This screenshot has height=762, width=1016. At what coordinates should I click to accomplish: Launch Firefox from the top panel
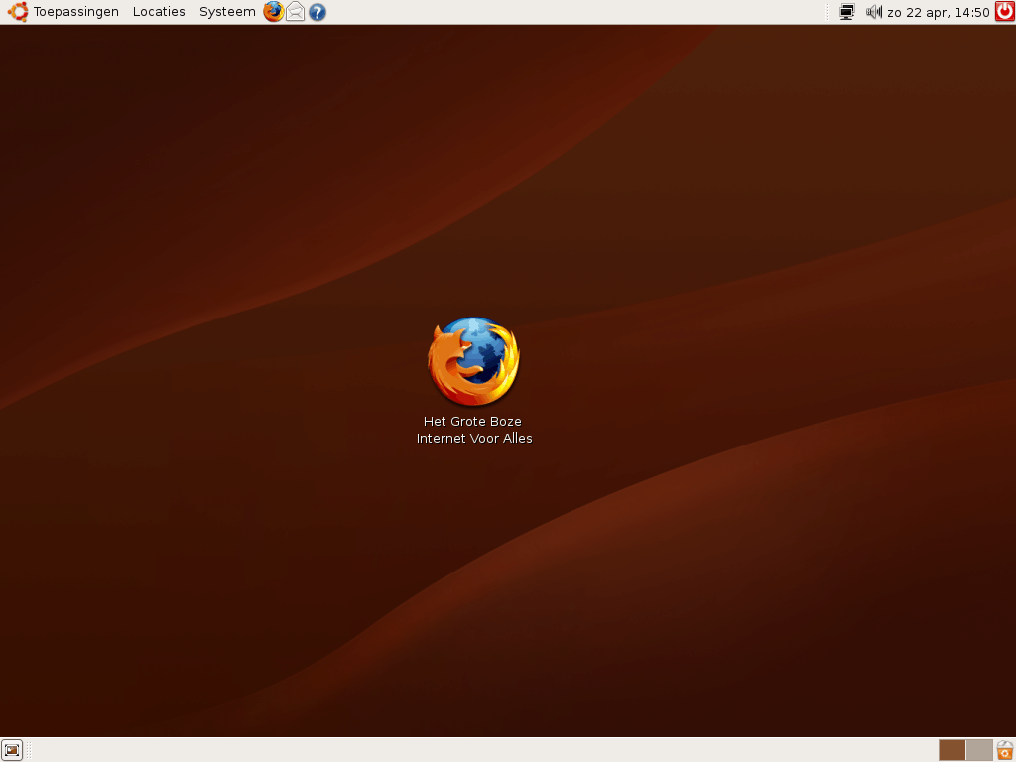click(x=274, y=12)
